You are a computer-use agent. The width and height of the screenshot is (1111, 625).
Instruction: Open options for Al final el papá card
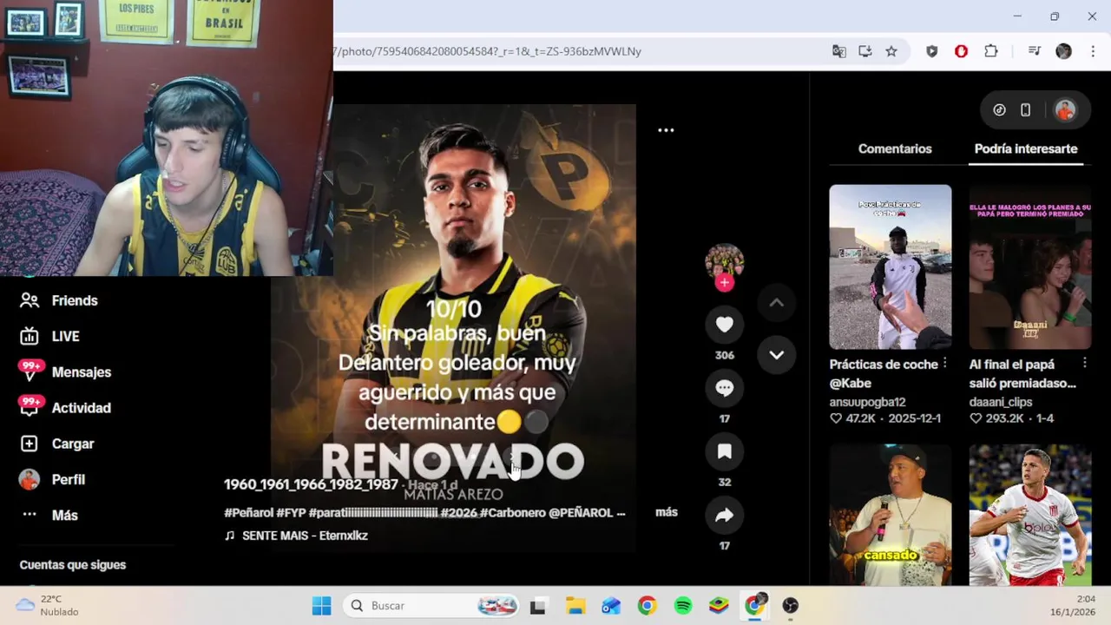click(1085, 363)
